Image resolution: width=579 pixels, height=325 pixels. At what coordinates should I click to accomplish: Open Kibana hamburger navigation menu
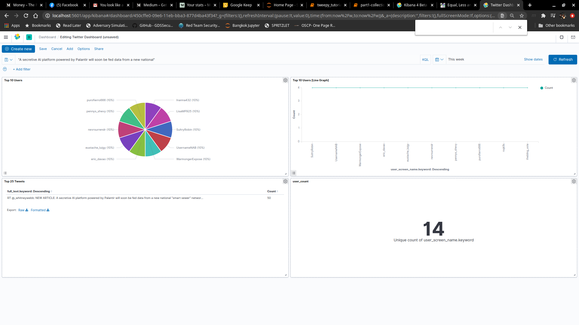tap(6, 37)
